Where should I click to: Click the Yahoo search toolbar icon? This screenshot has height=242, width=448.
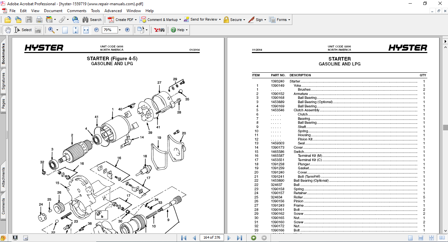tap(159, 30)
